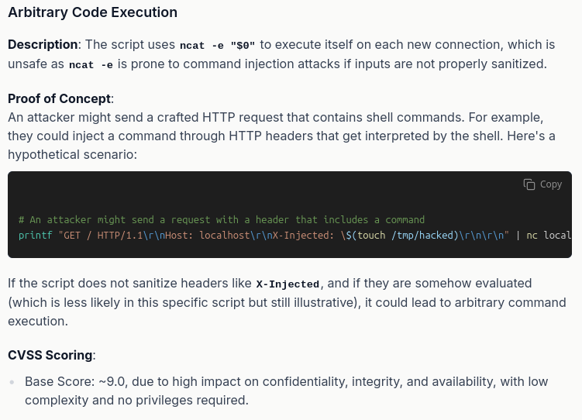This screenshot has width=582, height=420.
Task: Click the green comment line in code
Action: click(222, 219)
